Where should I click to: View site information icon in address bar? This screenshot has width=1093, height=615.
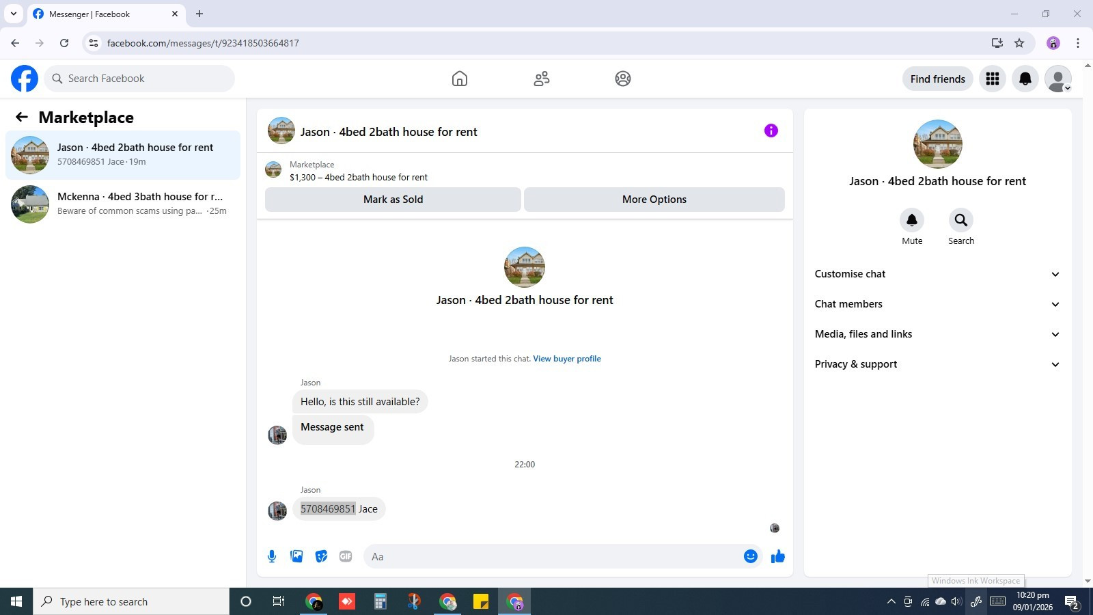[94, 43]
